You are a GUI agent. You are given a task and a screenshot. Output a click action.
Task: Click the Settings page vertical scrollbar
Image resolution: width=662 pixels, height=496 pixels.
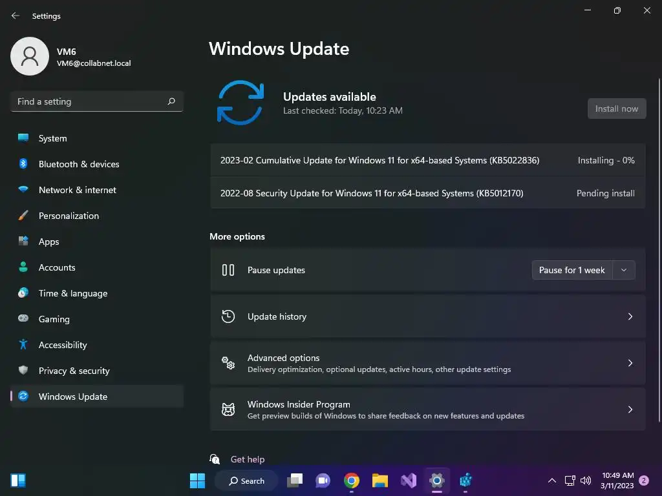coord(659,250)
